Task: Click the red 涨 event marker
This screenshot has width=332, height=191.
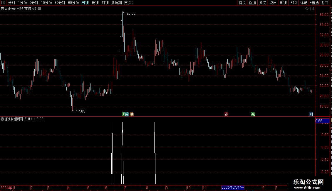Action: coord(226,114)
